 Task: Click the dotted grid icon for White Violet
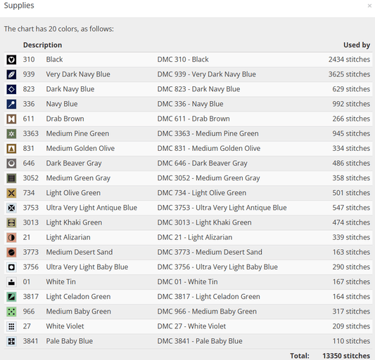point(11,326)
